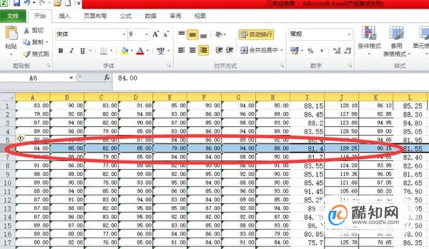Click Merge and Center (合并后居中)

[x=261, y=50]
